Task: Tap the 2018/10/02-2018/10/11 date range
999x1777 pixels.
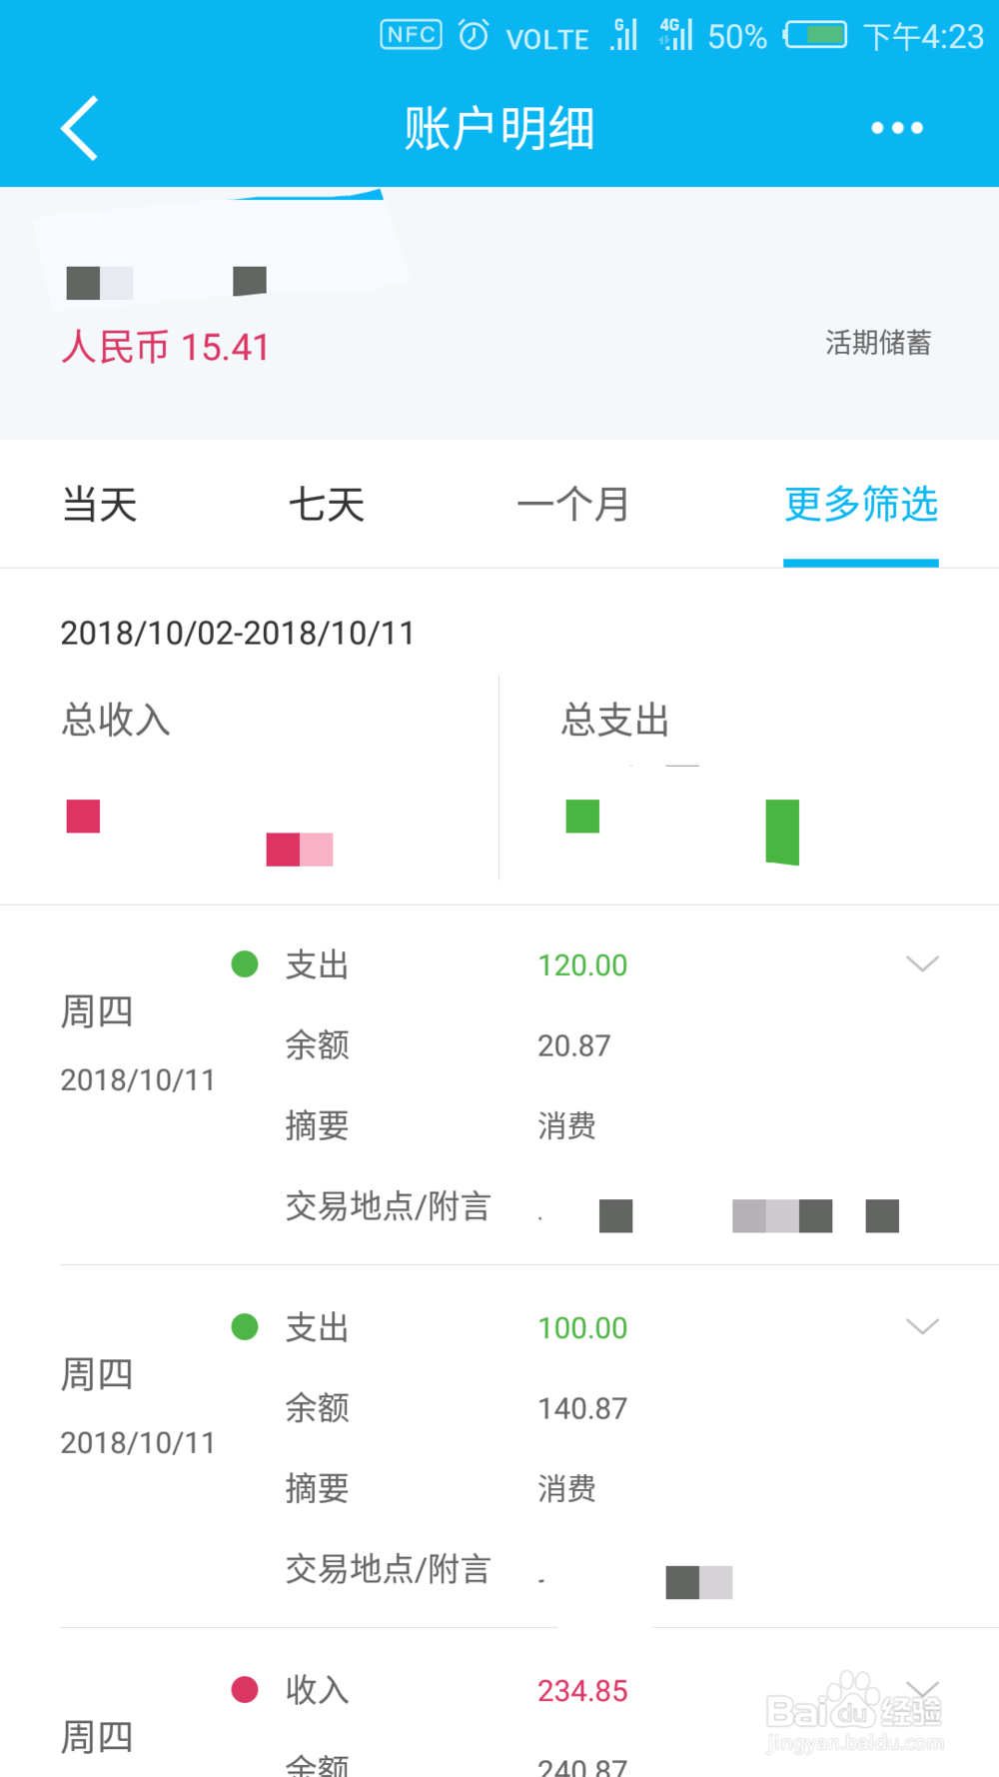Action: [x=238, y=633]
